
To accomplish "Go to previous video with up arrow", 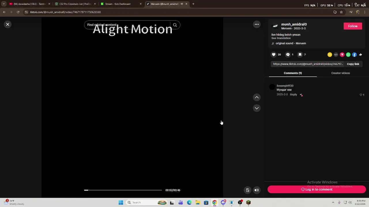I will pyautogui.click(x=257, y=97).
